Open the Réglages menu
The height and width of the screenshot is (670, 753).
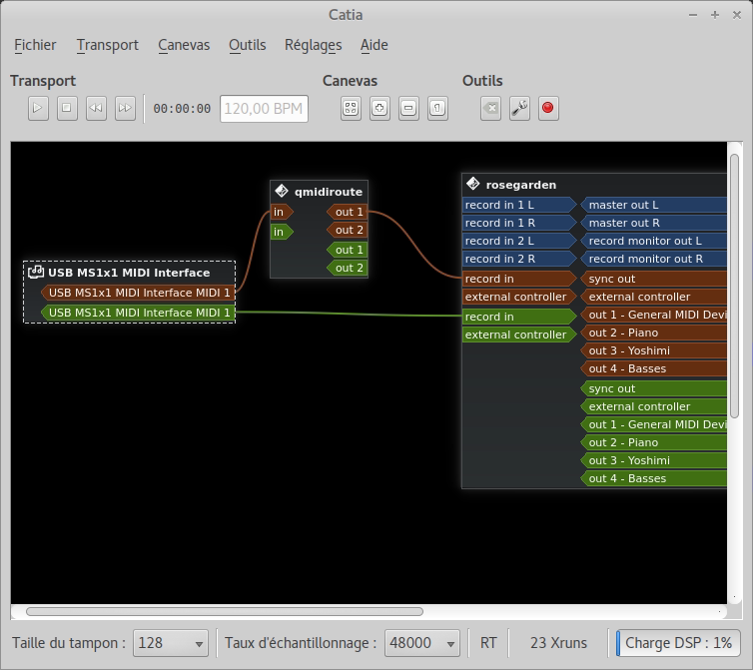314,45
